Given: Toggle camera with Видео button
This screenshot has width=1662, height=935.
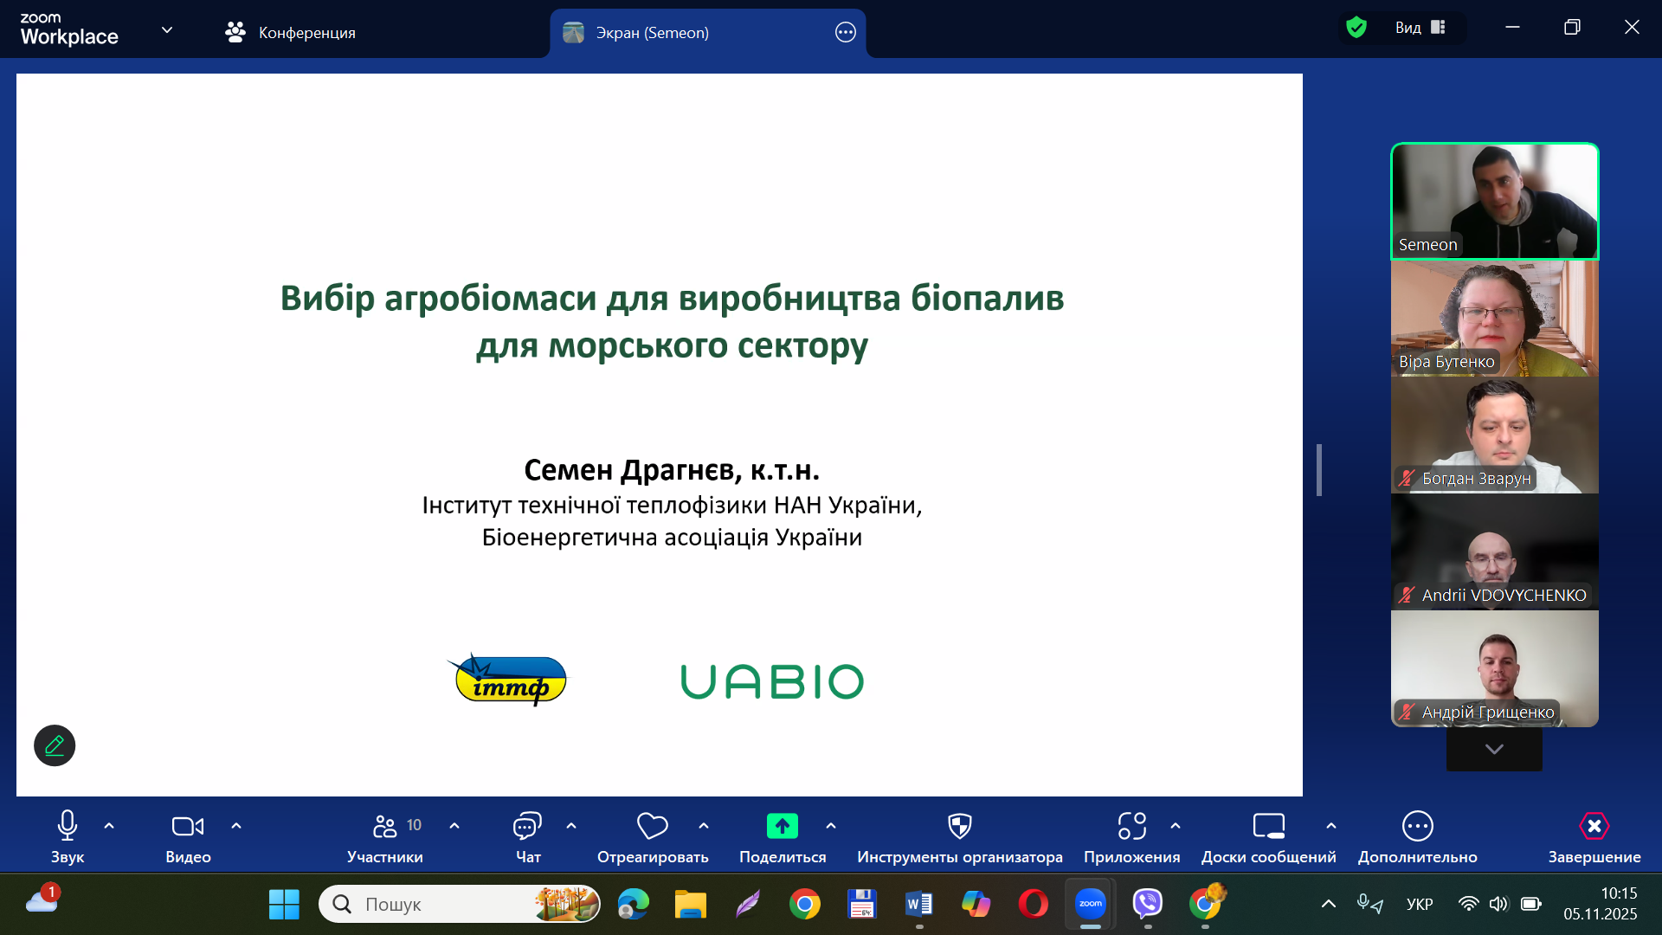Looking at the screenshot, I should pos(188,827).
